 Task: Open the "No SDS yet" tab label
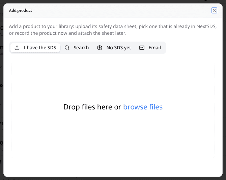pos(119,48)
